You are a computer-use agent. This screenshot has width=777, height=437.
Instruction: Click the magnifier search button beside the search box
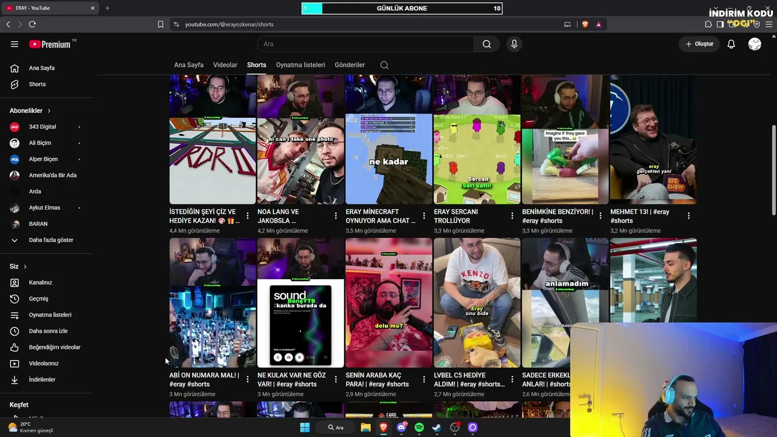coord(487,44)
